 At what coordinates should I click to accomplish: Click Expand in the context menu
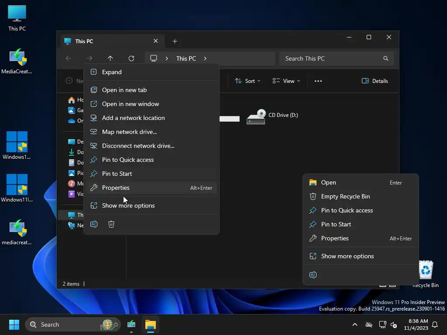[151, 72]
